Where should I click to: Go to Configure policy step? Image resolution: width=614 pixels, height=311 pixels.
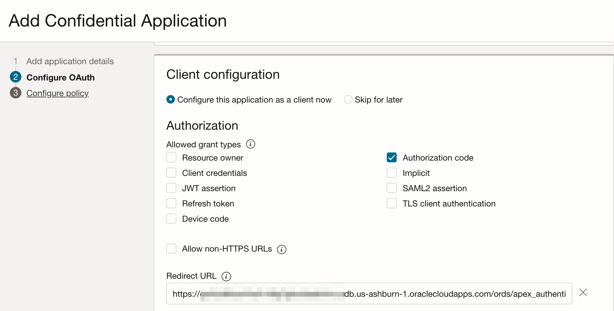[x=57, y=93]
